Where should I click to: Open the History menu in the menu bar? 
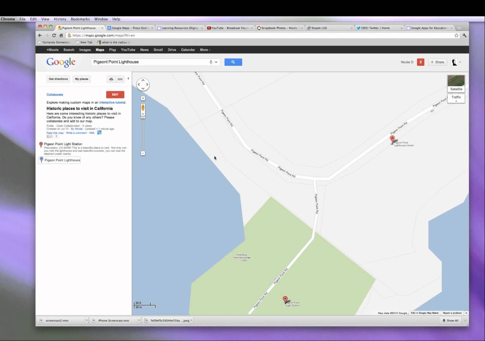[x=60, y=19]
